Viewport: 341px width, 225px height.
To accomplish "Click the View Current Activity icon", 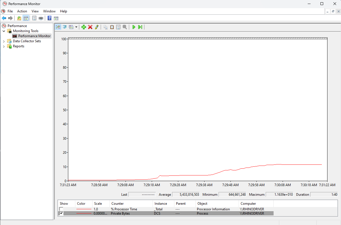I will pos(58,27).
